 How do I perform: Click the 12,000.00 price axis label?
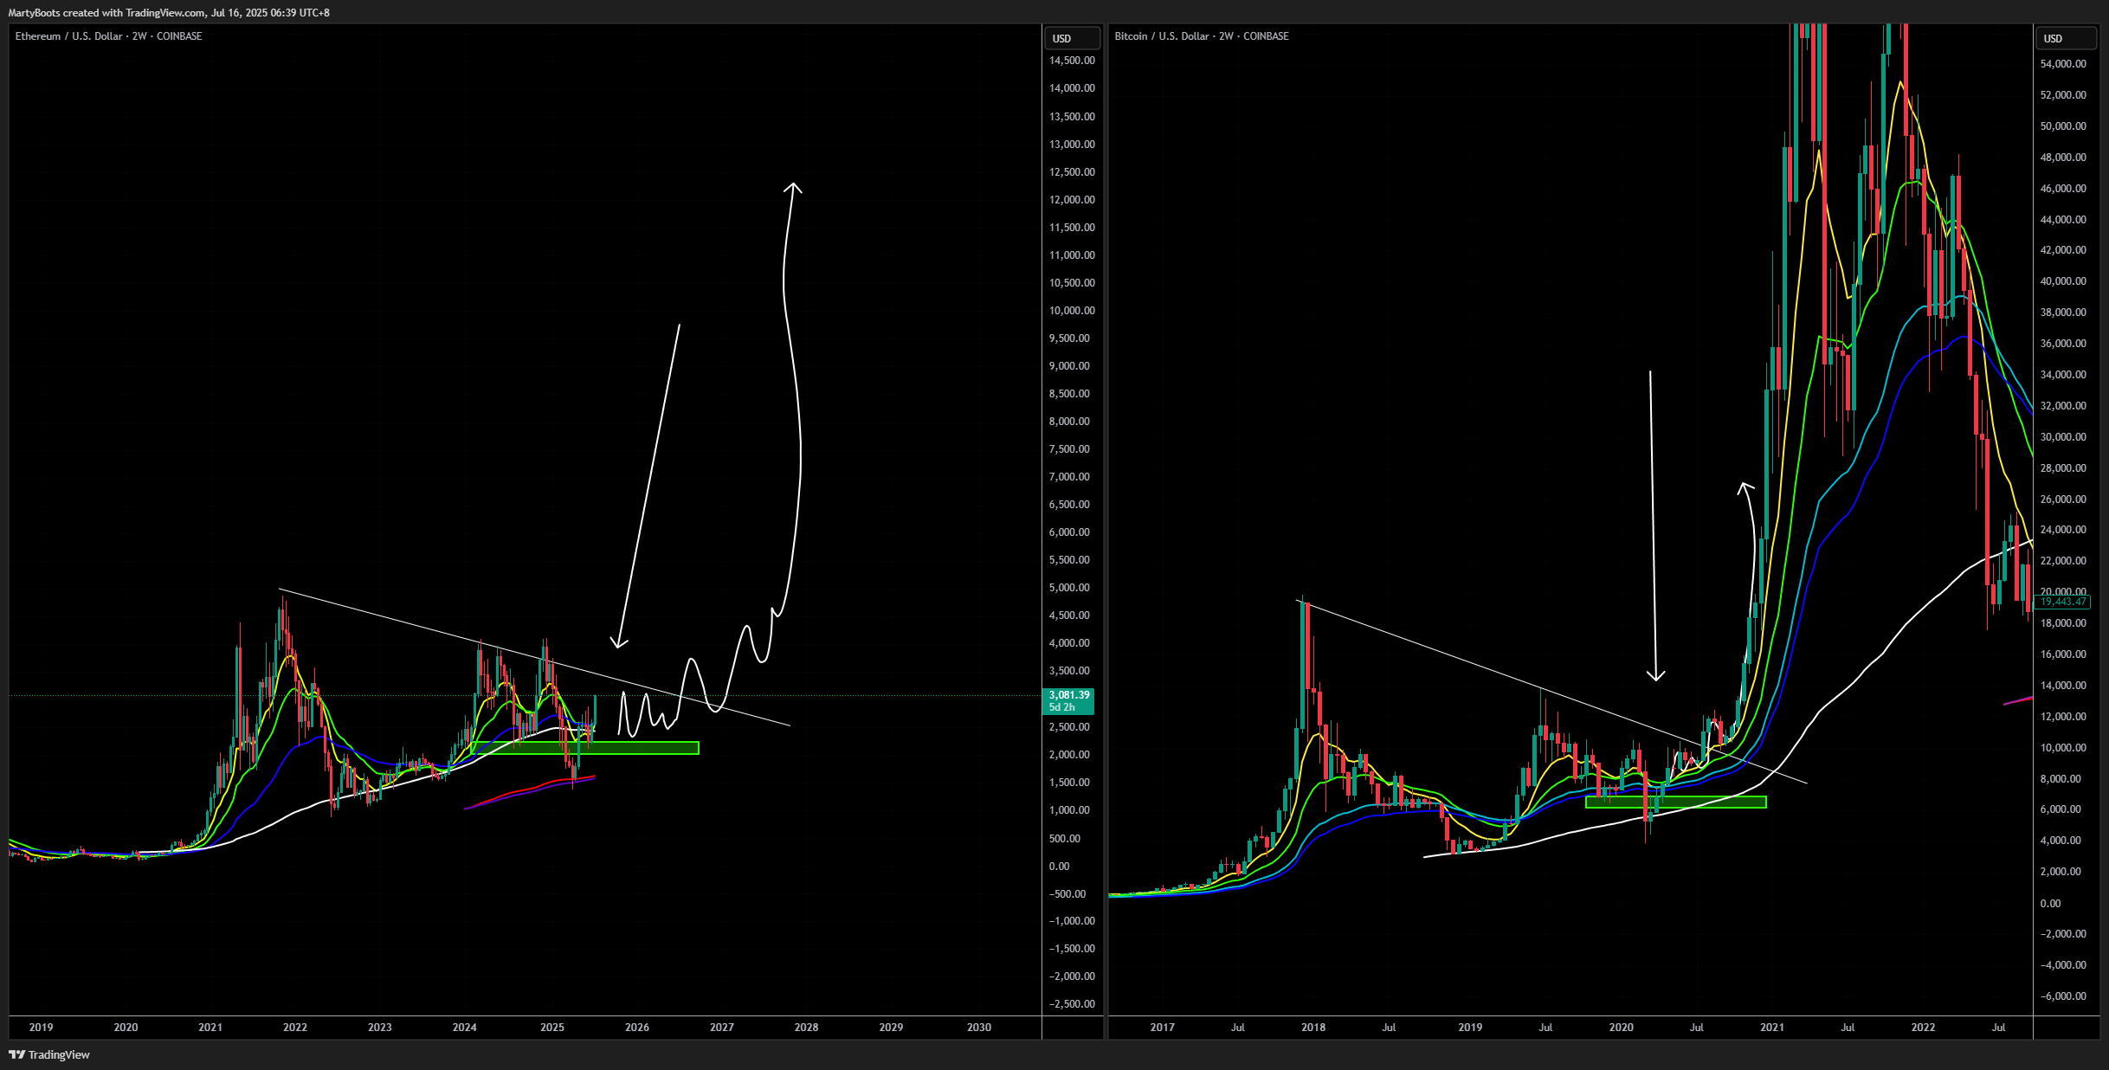(1072, 200)
